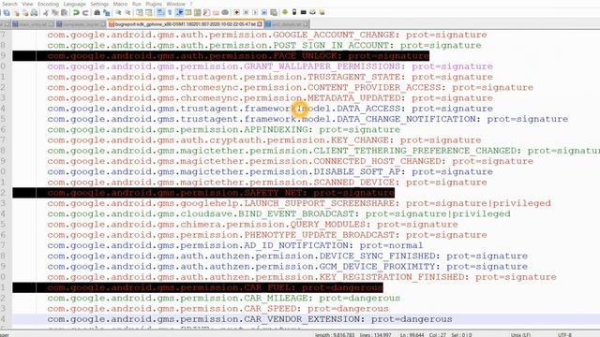Viewport: 600px width, 337px height.
Task: Click Save Recorded Macro icon
Action: pos(273,12)
